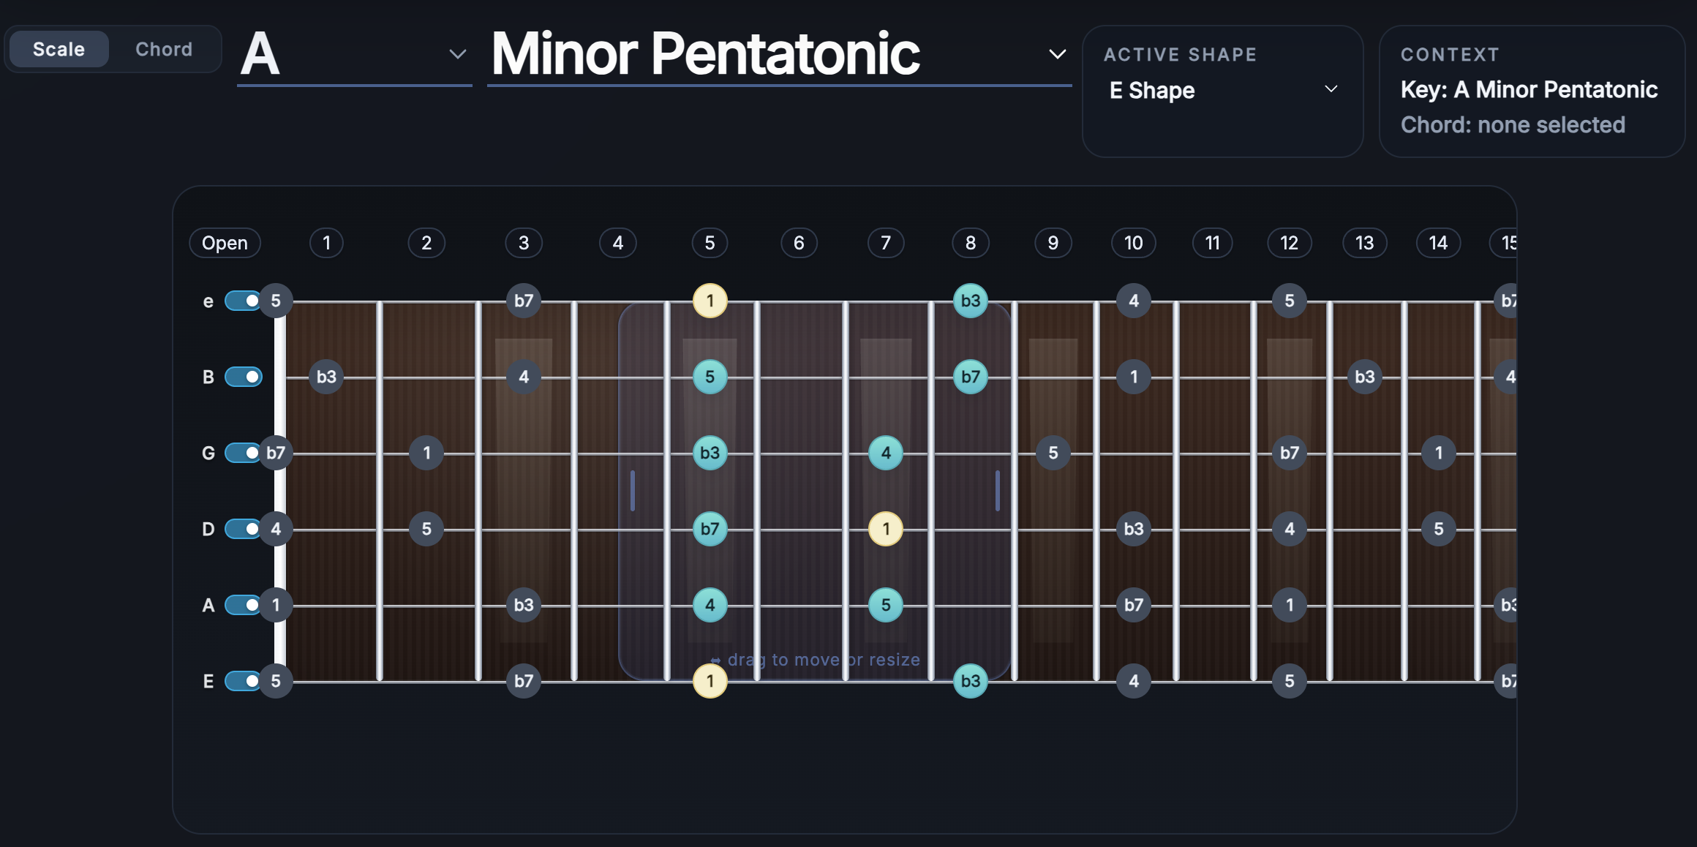This screenshot has width=1697, height=847.
Task: Click fret number 9 label
Action: pos(1053,243)
